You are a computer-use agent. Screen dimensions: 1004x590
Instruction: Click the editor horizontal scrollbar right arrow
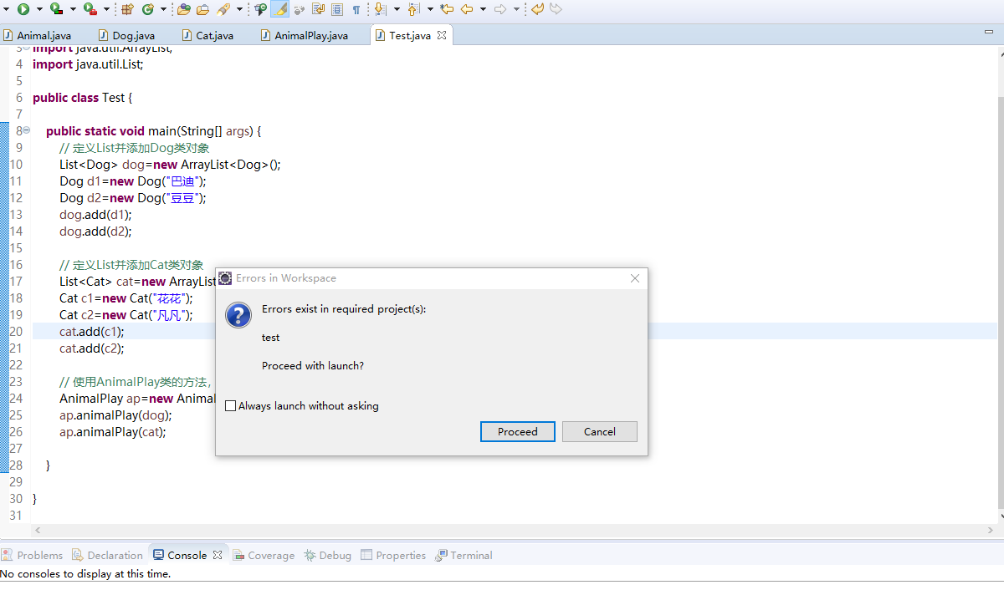point(991,530)
